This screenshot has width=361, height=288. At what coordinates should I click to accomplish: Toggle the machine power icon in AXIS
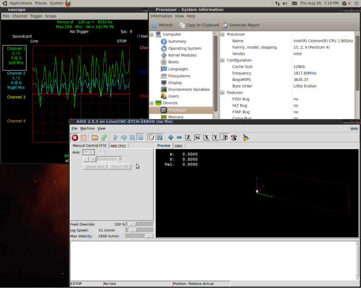click(x=83, y=138)
